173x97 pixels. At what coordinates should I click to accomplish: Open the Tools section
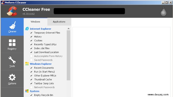click(12, 62)
